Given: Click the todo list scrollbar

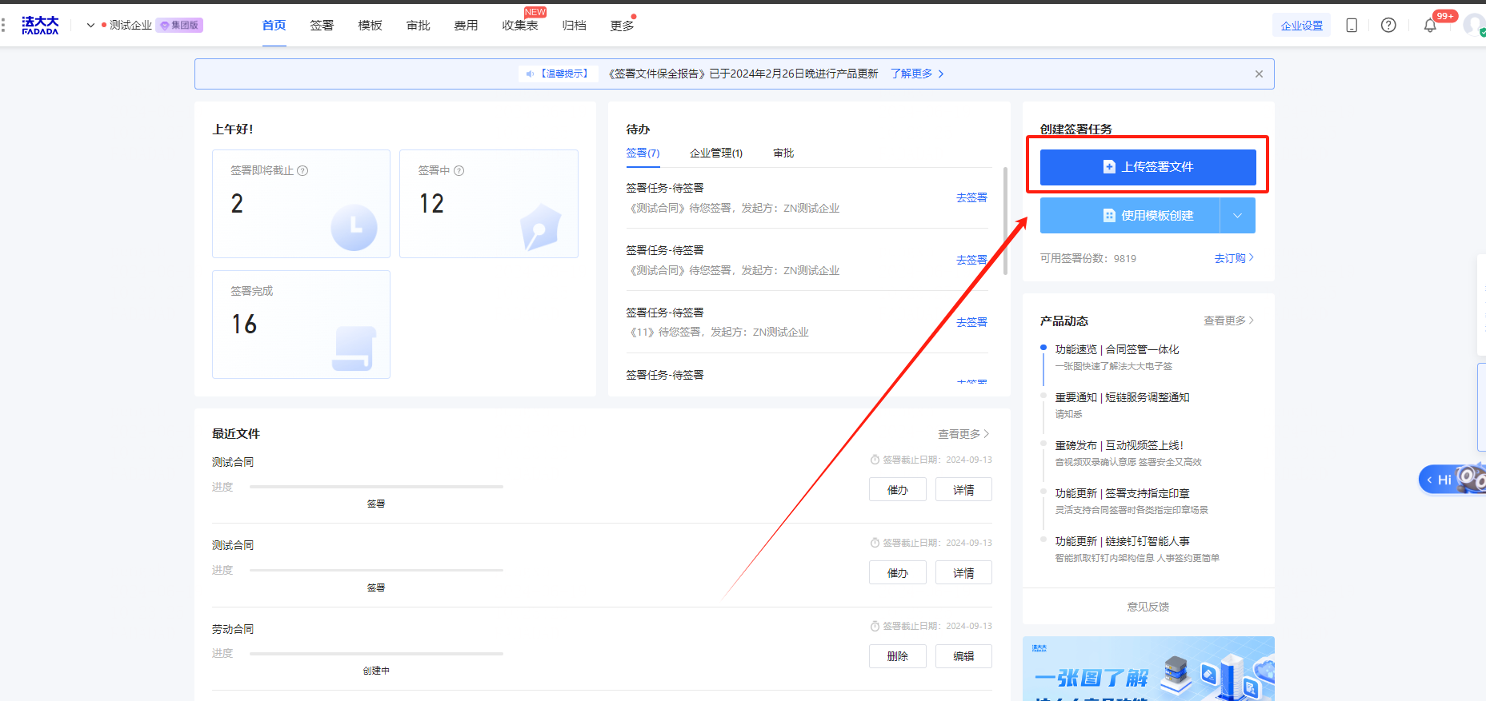Looking at the screenshot, I should point(1005,221).
